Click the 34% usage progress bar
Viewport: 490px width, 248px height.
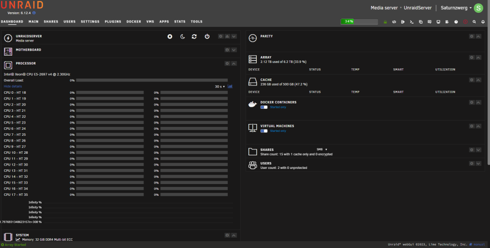click(x=359, y=21)
